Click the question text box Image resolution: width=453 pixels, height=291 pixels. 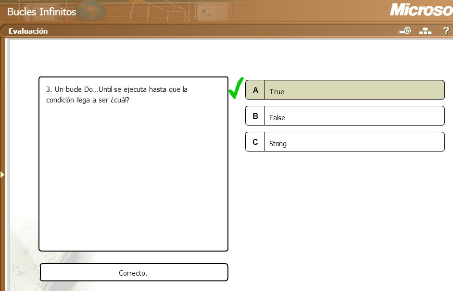(134, 164)
